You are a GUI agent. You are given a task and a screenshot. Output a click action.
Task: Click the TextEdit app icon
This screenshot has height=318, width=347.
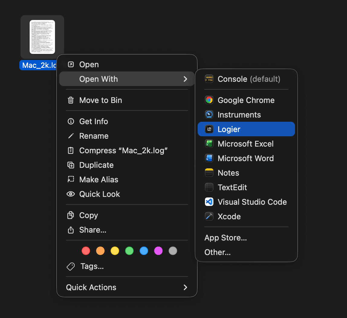pyautogui.click(x=209, y=187)
